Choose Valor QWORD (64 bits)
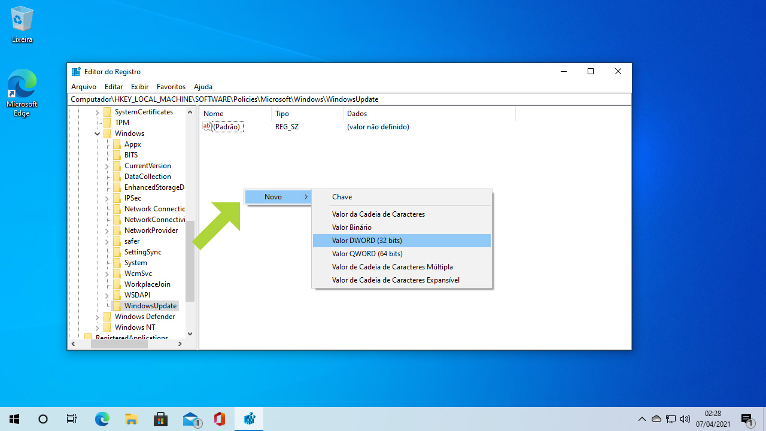 point(402,254)
